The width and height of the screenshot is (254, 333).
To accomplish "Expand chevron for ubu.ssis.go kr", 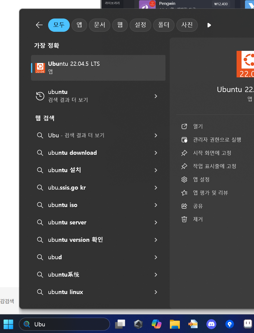I will (x=156, y=188).
